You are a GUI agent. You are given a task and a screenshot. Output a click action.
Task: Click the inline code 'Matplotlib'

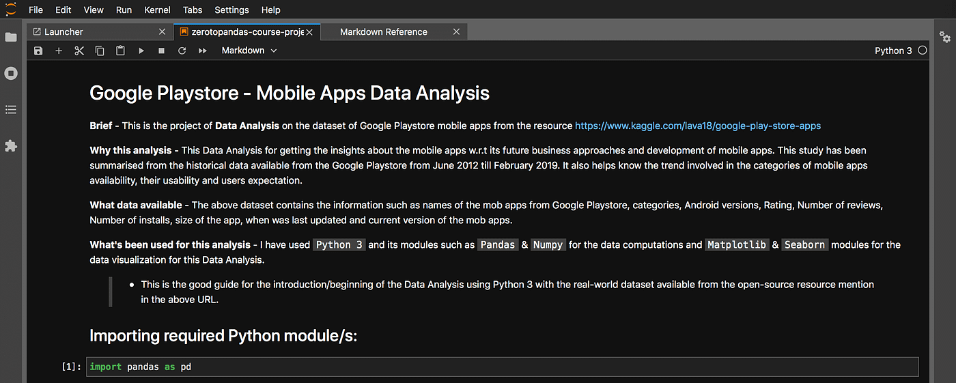pyautogui.click(x=737, y=244)
